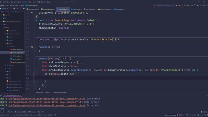Screen dimensions: 208x117
Task: Collapse the src folder in project tree
Action: coord(2,24)
